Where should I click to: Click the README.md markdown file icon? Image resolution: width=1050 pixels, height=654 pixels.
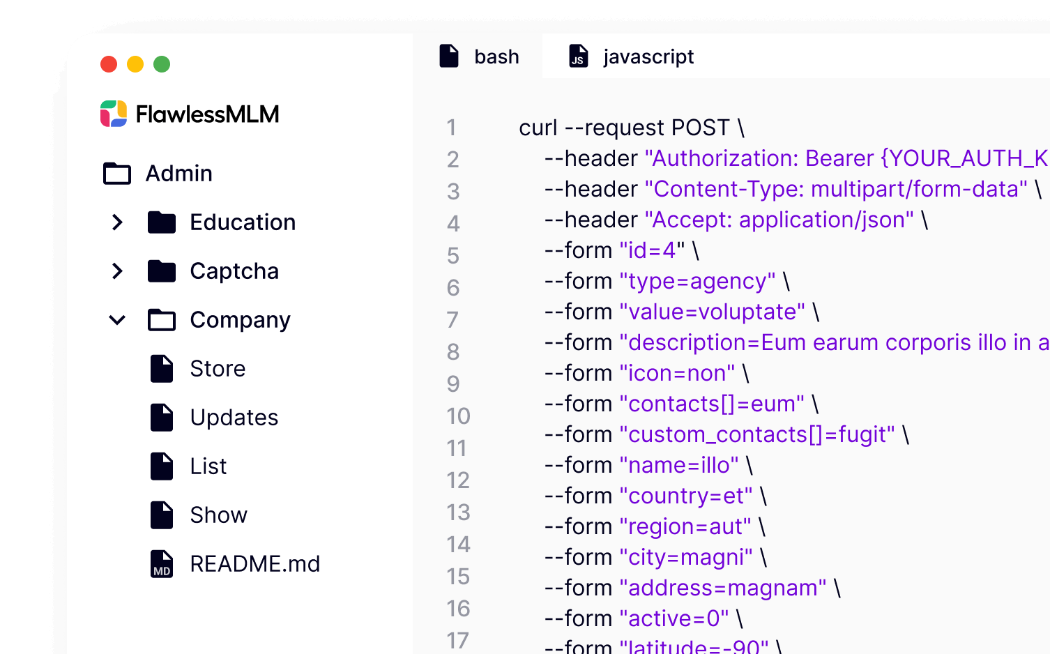coord(162,564)
